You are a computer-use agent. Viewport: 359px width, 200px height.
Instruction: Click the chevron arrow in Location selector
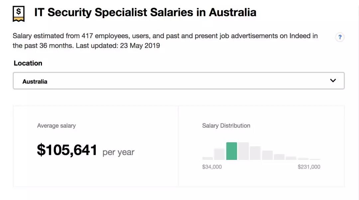[x=333, y=81]
